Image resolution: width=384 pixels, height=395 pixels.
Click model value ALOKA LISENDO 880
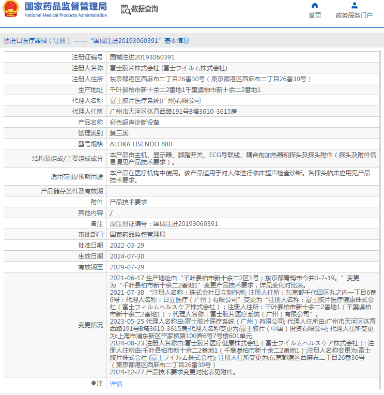pos(141,144)
